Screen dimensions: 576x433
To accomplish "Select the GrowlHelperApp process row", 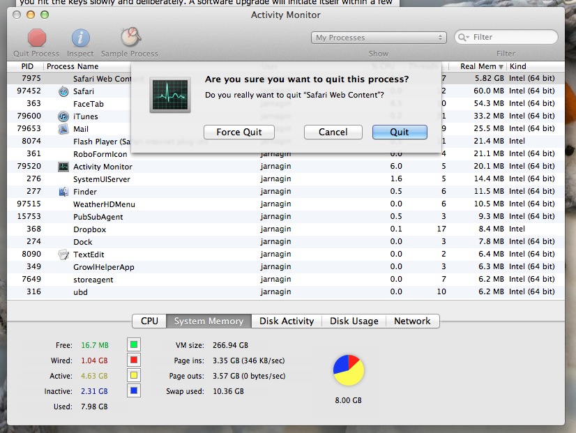I will 286,267.
